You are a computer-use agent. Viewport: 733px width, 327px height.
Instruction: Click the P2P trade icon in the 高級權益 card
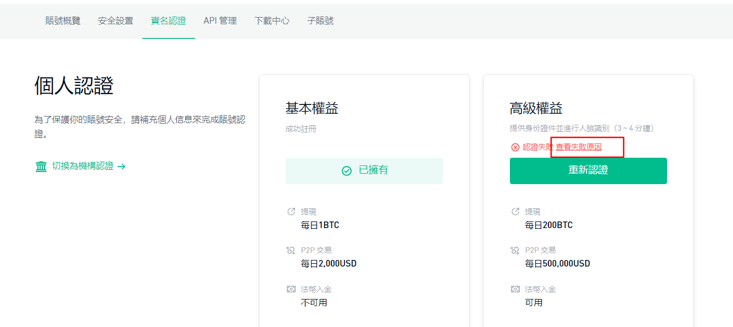pyautogui.click(x=515, y=250)
